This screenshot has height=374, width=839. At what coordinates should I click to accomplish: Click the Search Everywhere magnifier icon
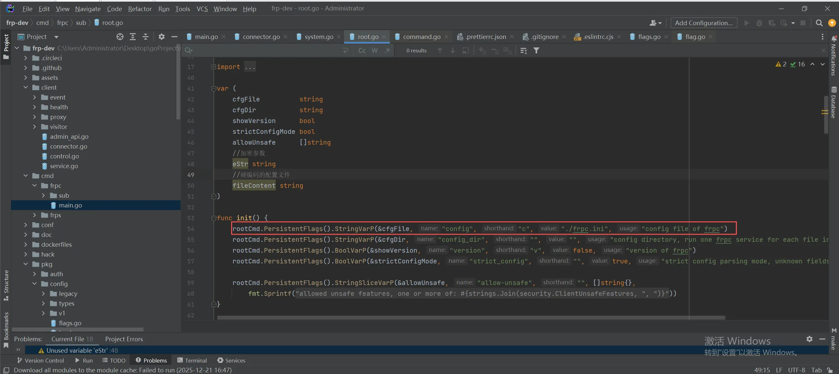[x=819, y=23]
